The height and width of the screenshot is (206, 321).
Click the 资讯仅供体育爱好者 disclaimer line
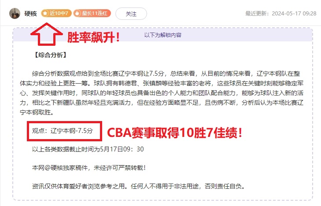coord(138,186)
